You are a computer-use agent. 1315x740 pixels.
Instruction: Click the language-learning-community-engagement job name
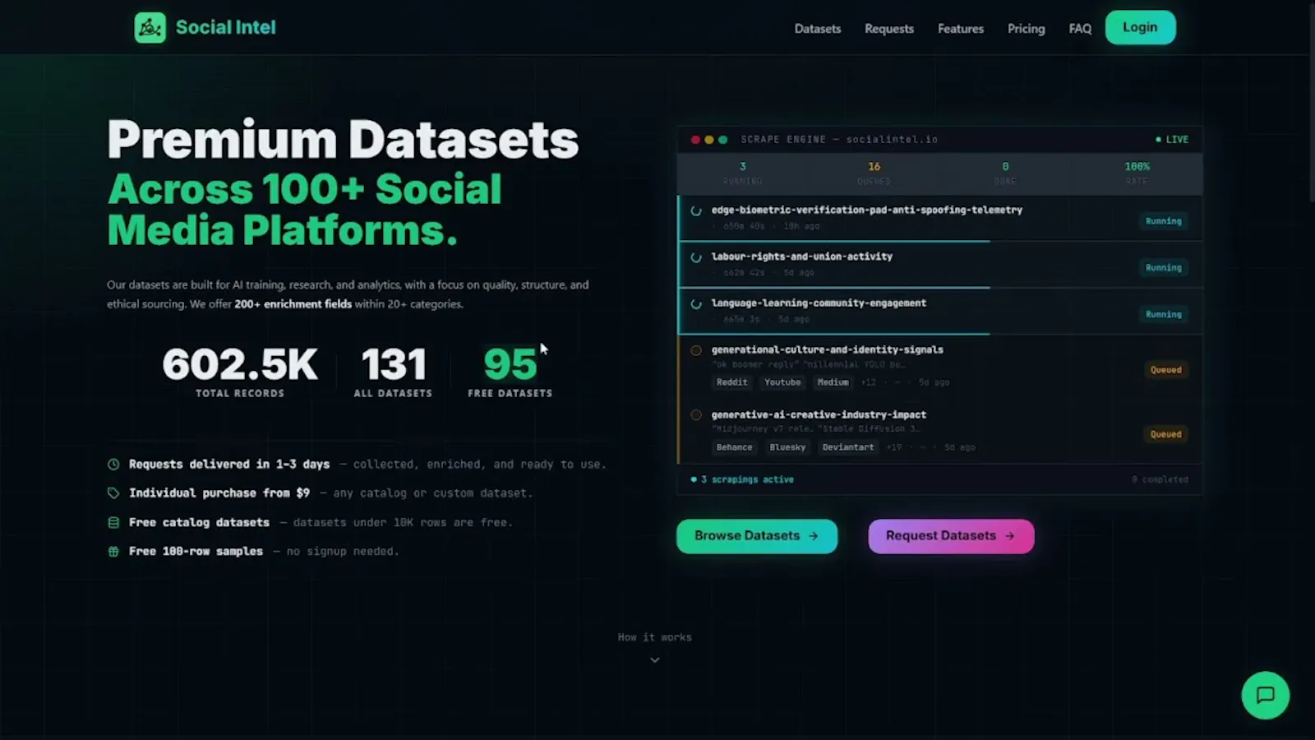coord(819,303)
